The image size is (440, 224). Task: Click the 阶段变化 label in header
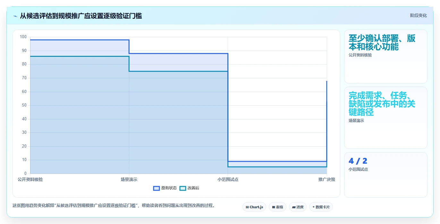(x=418, y=15)
